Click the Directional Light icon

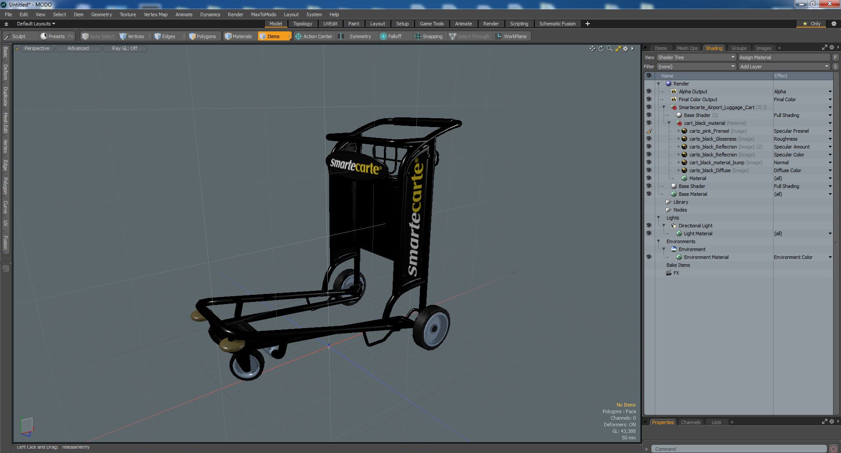[674, 226]
